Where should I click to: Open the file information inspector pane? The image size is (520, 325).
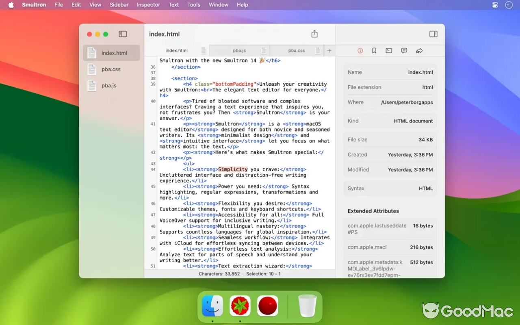point(360,50)
